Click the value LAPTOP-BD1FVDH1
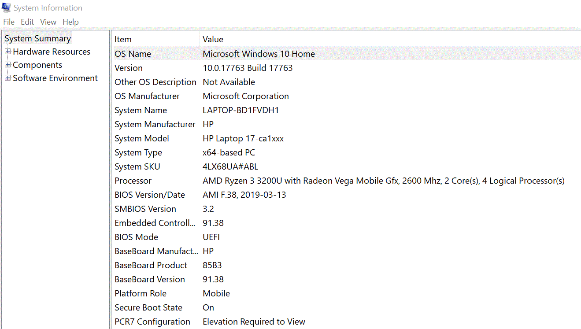The width and height of the screenshot is (581, 329). pyautogui.click(x=241, y=110)
